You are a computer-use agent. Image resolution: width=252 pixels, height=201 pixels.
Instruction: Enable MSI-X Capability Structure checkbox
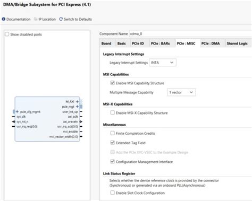tap(112, 112)
